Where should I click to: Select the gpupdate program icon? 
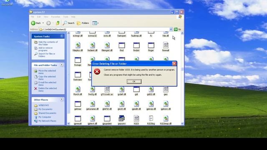coord(107,118)
